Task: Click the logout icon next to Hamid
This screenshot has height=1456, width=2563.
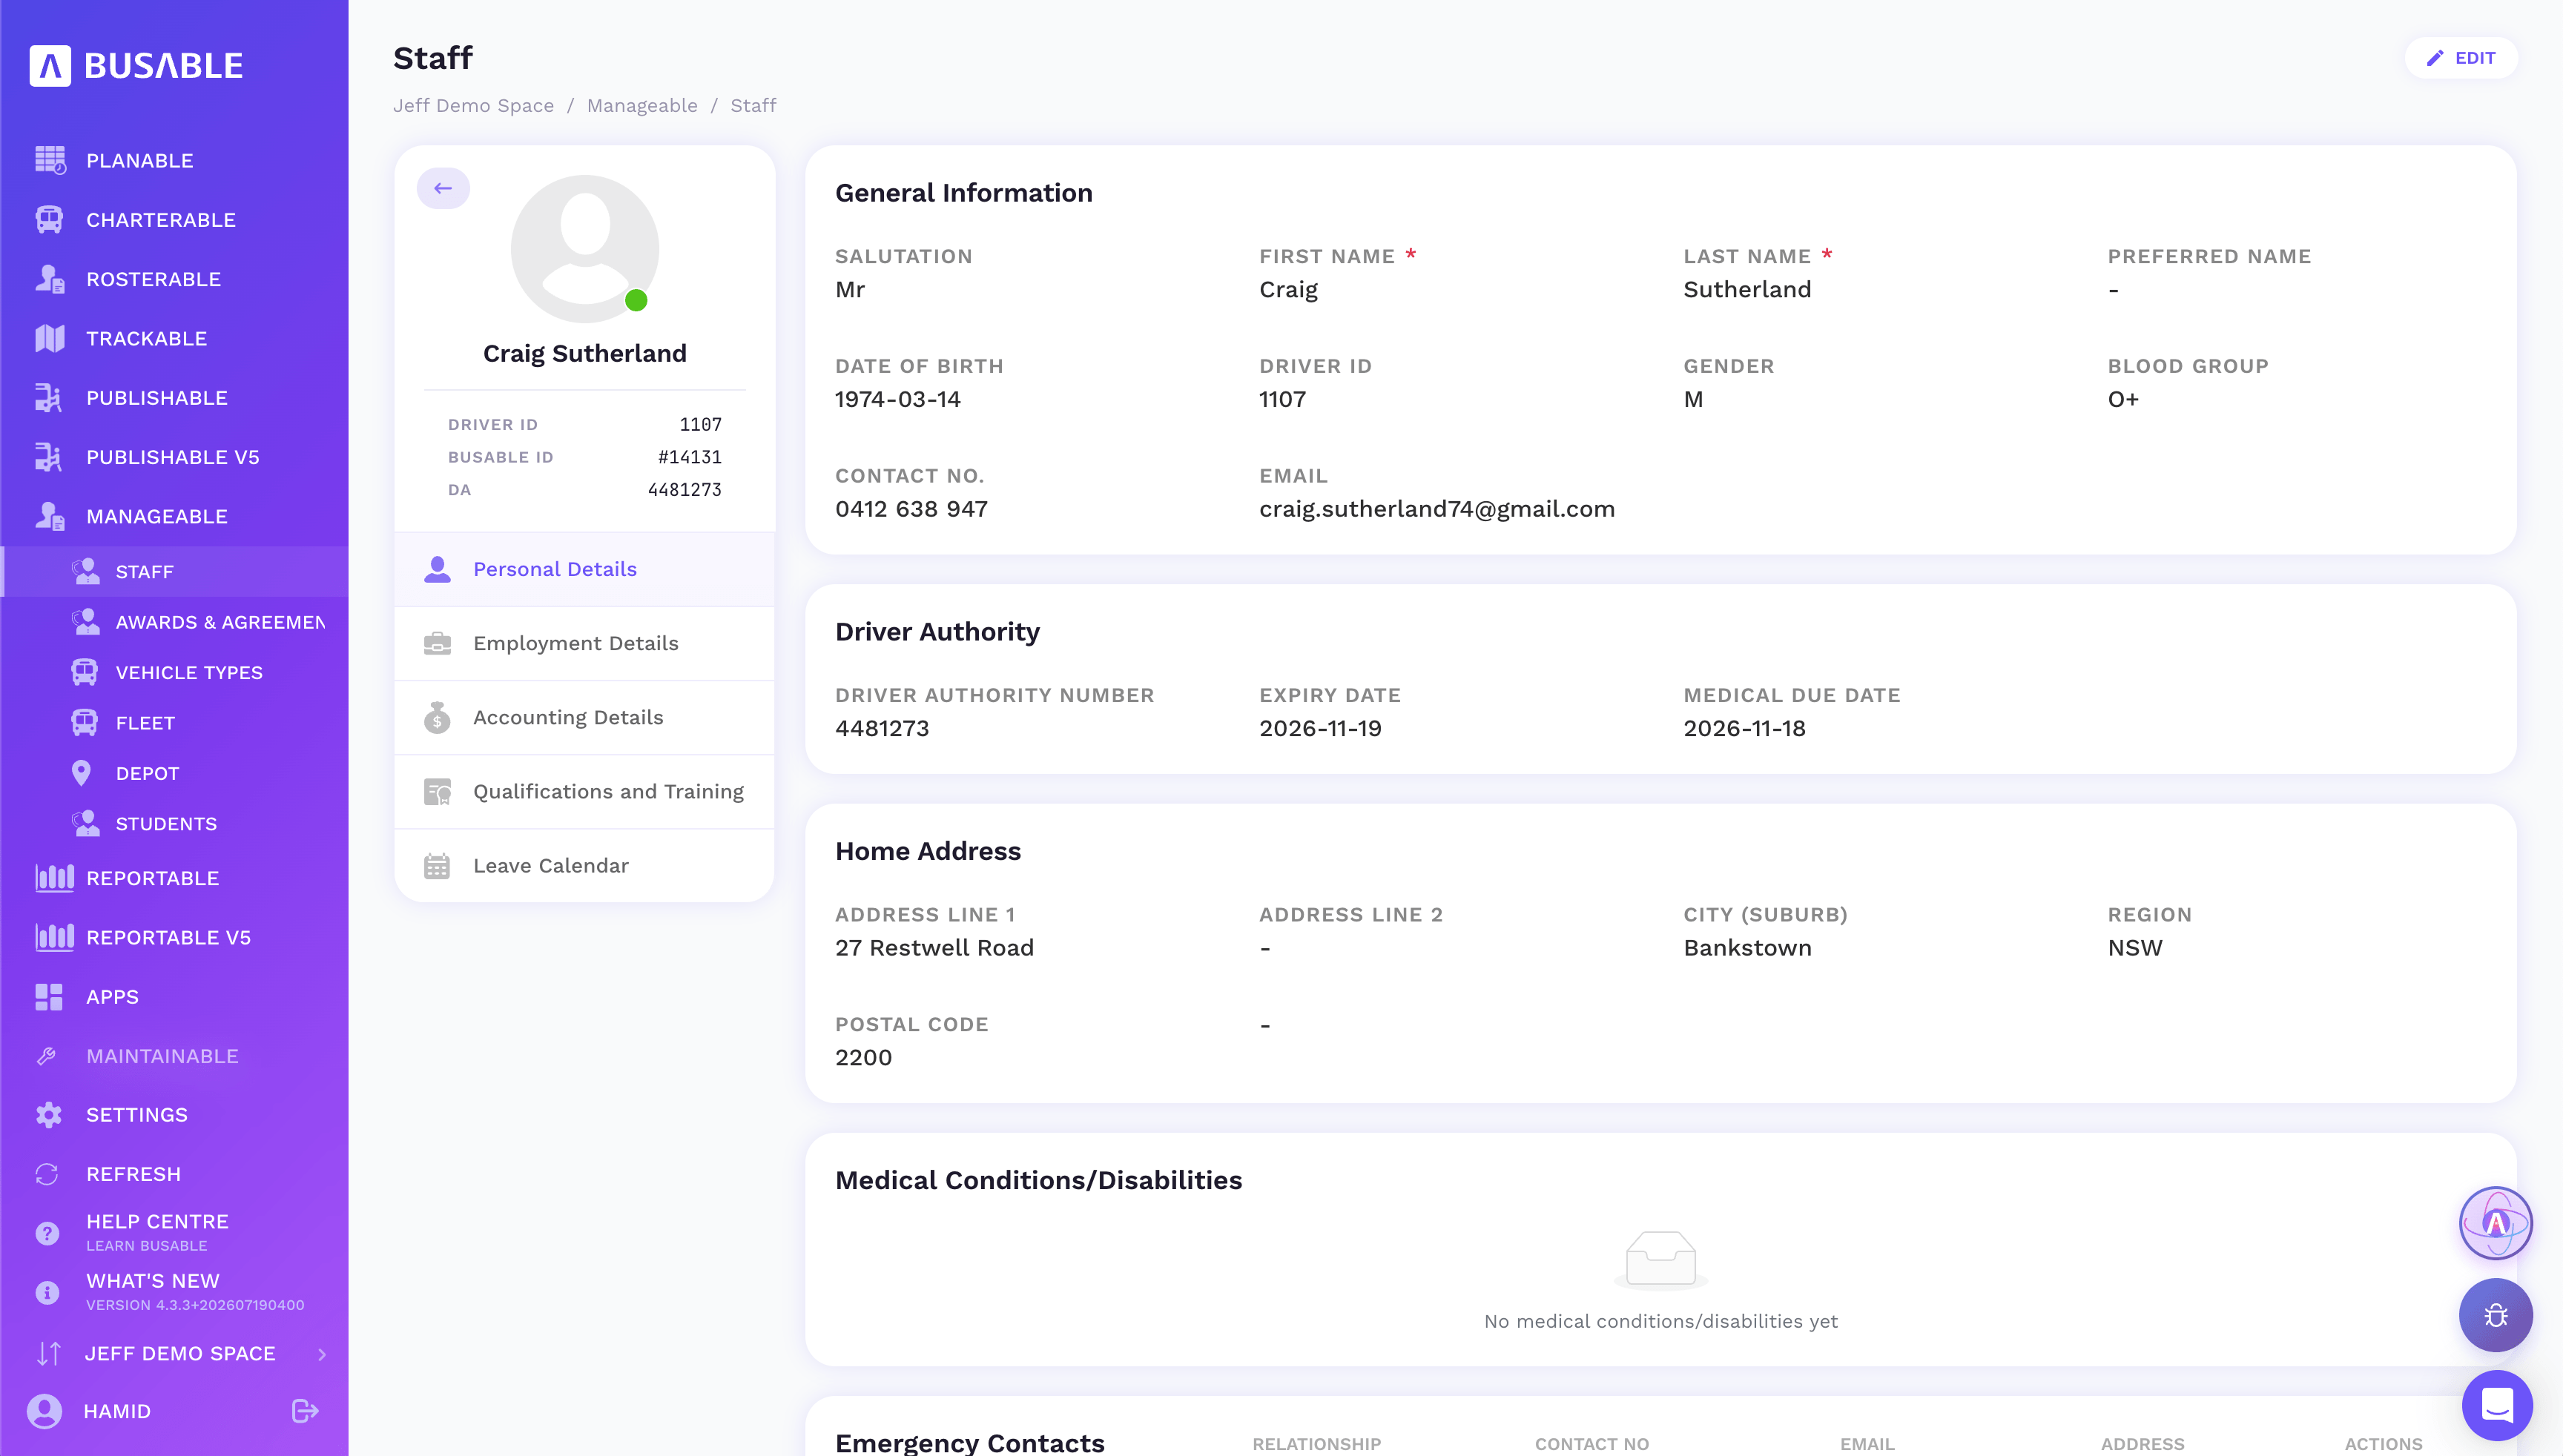Action: click(305, 1411)
